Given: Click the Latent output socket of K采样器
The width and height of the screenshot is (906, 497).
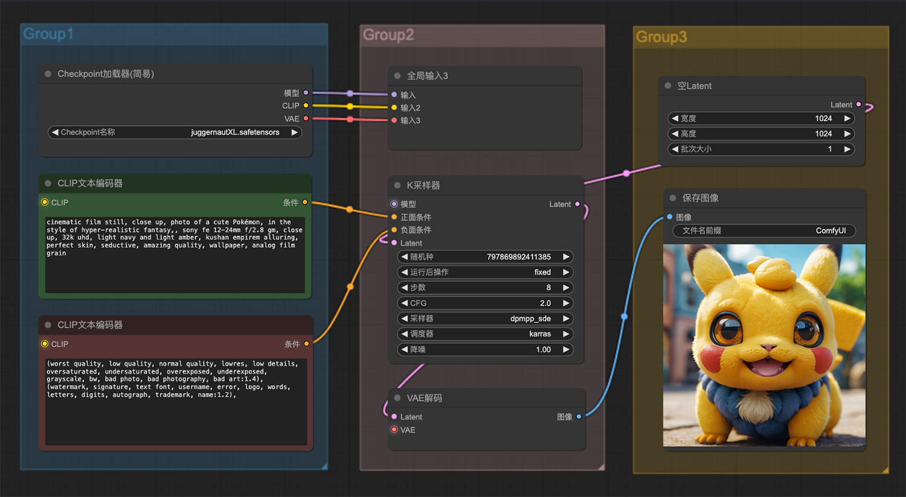Looking at the screenshot, I should [x=577, y=204].
